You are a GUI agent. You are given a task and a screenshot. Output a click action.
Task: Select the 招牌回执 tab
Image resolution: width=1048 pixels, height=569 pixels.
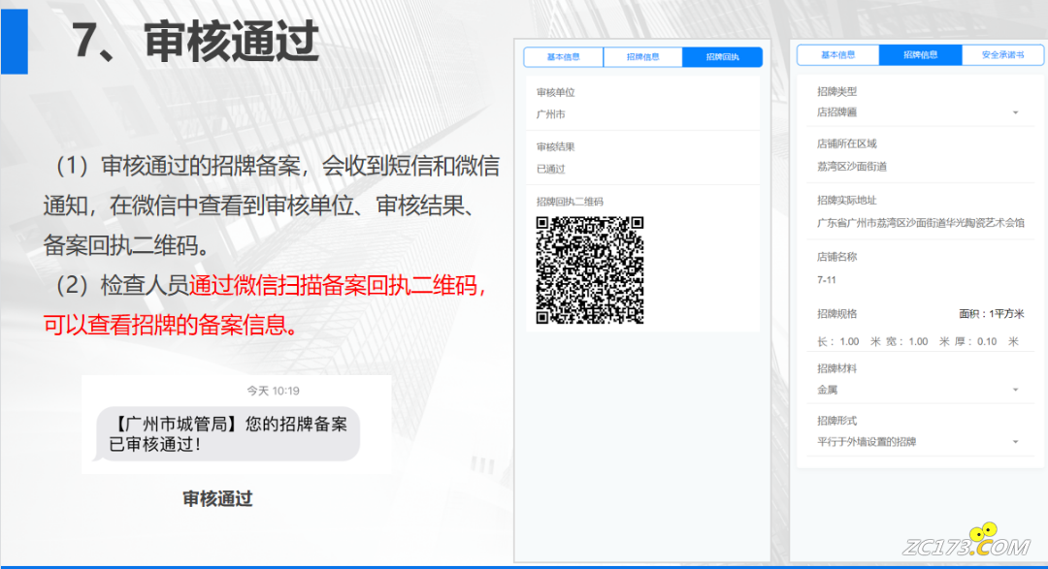click(723, 57)
